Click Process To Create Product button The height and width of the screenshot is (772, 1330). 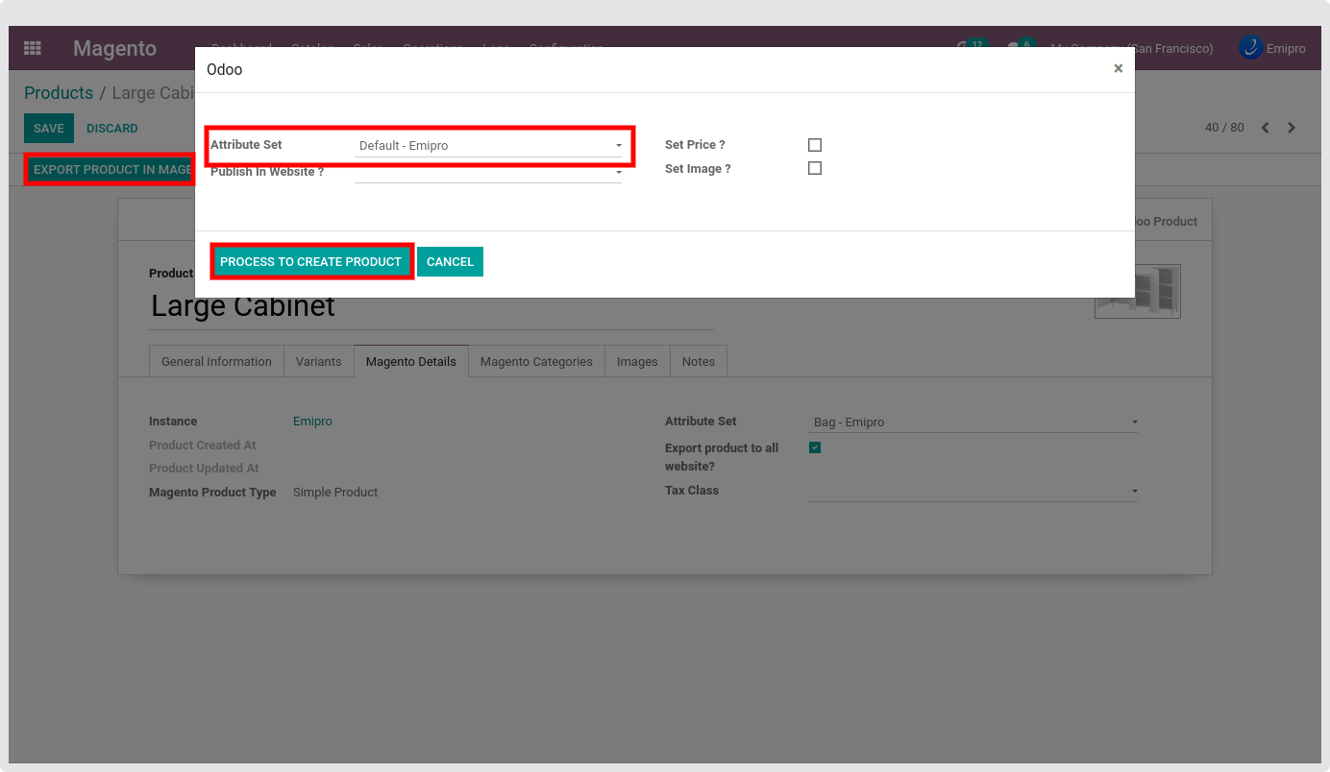tap(311, 261)
